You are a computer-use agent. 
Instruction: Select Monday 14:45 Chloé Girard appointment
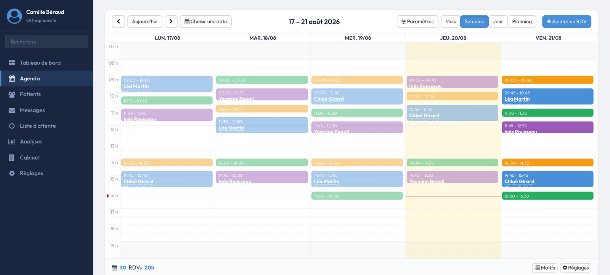(x=167, y=179)
